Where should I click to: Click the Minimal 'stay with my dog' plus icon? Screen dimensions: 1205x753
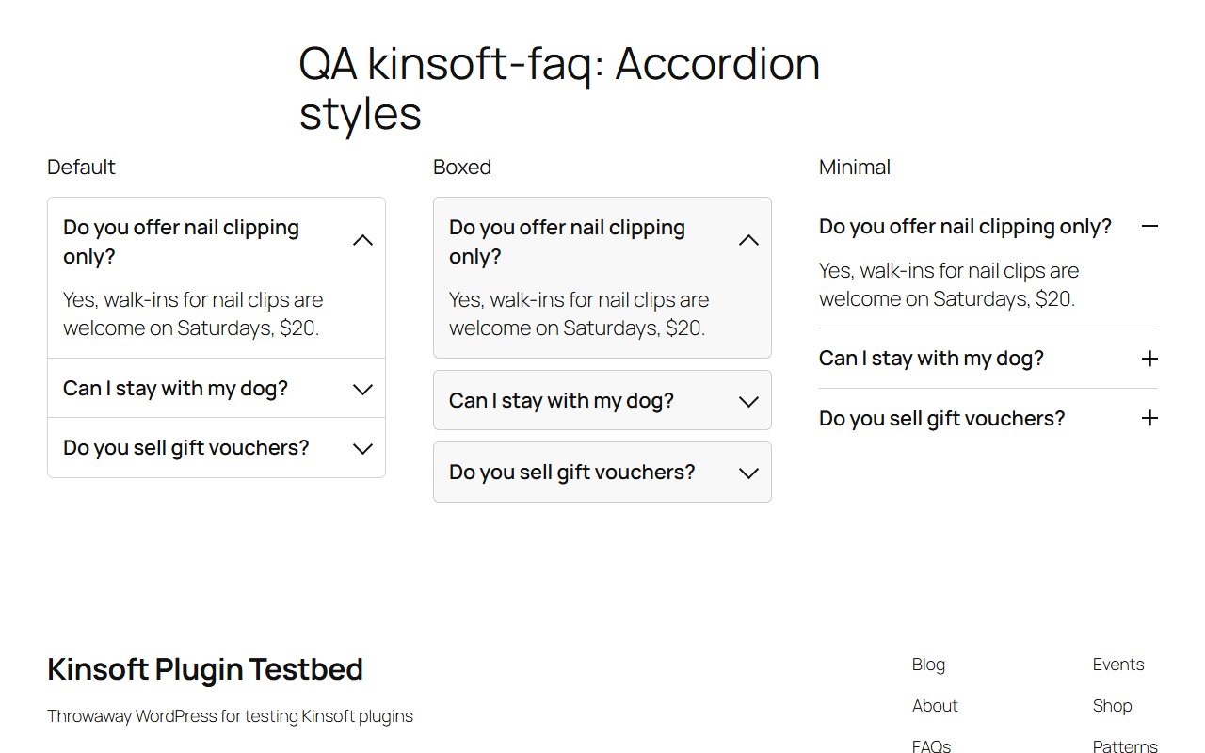[1149, 359]
